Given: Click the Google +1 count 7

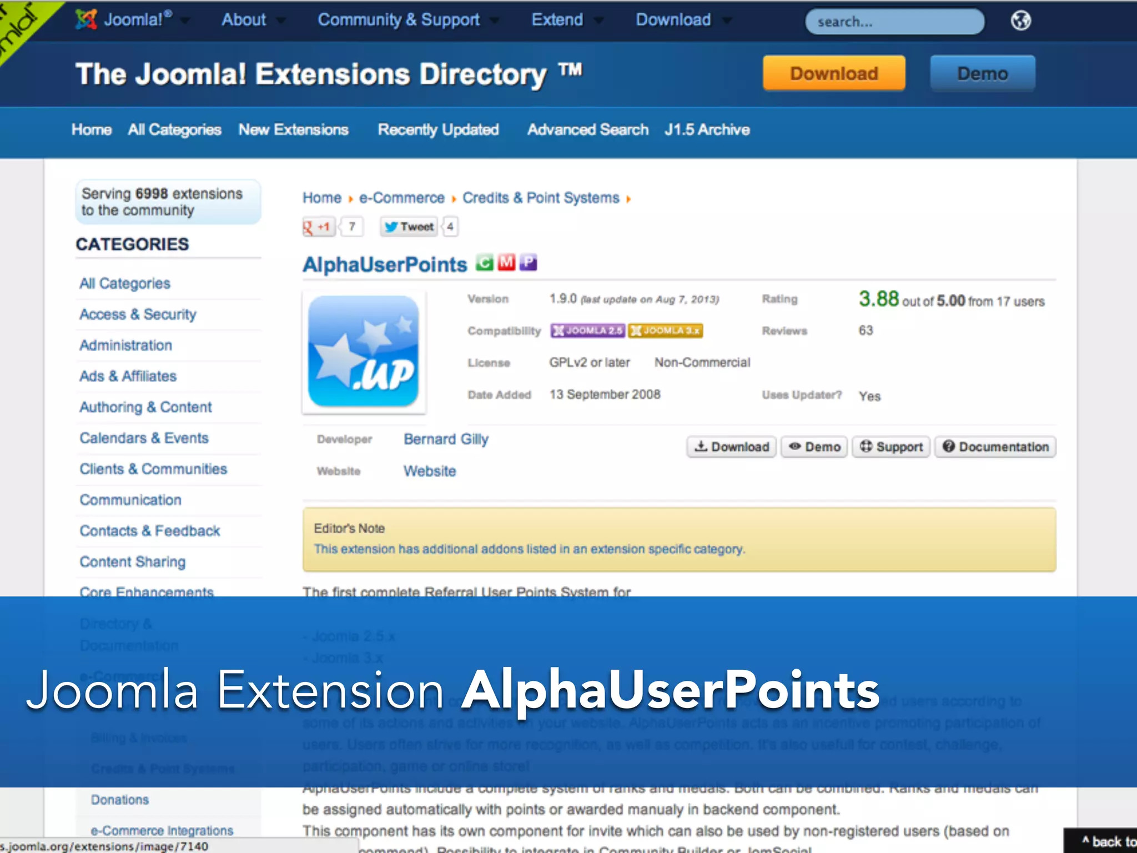Looking at the screenshot, I should tap(351, 227).
